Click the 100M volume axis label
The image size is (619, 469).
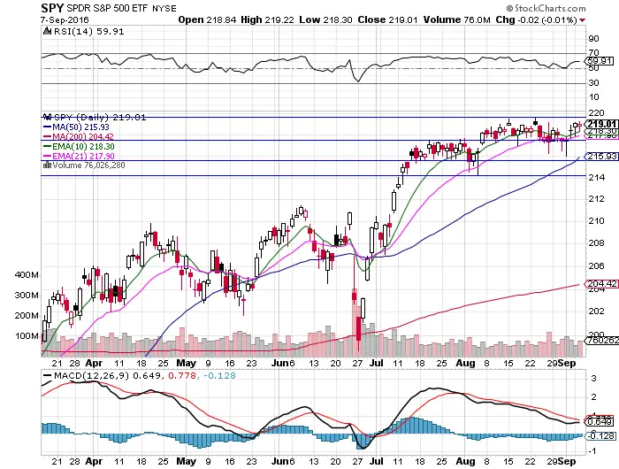click(x=27, y=336)
